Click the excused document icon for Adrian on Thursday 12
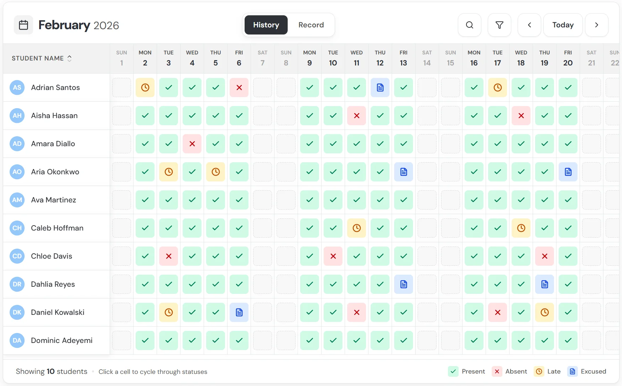Image resolution: width=622 pixels, height=386 pixels. click(x=380, y=88)
